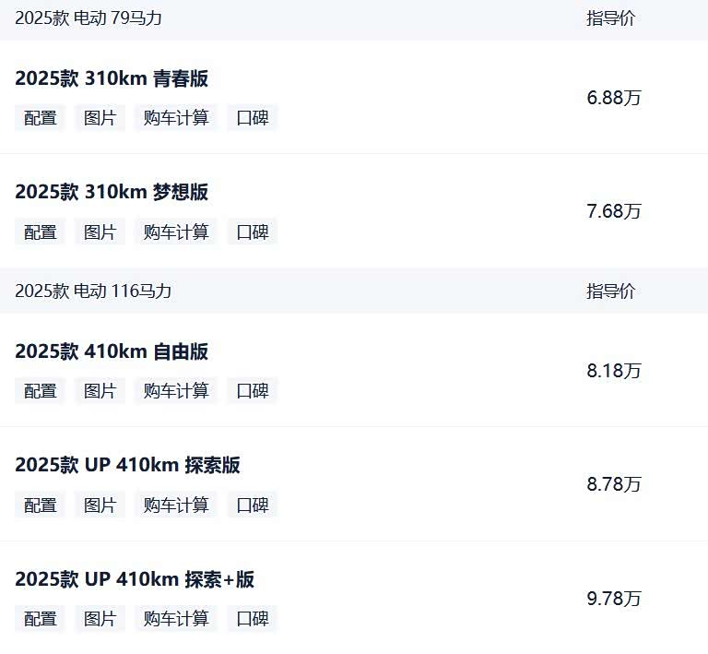The width and height of the screenshot is (708, 654).
Task: Click the 2025款 UP 410km 探索+版 title
Action: (x=135, y=579)
